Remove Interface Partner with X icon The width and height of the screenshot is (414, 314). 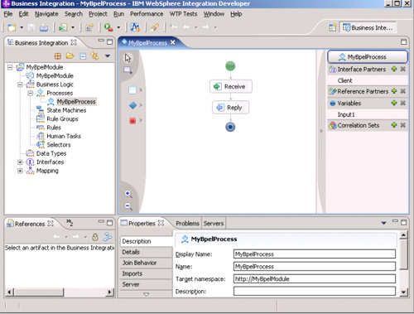point(403,69)
